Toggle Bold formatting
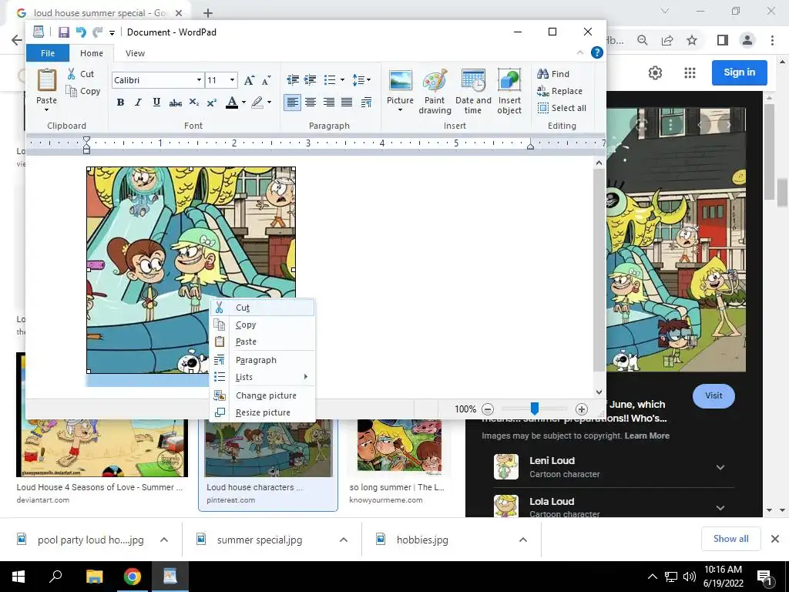This screenshot has width=789, height=592. coord(120,103)
